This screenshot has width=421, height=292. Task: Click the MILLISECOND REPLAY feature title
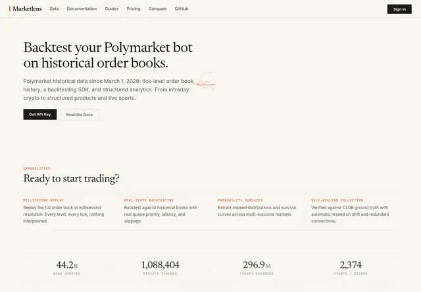coord(43,200)
